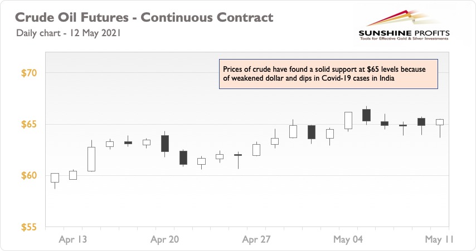Viewport: 476px width, 251px height.
Task: Select the May 11 date label
Action: (x=439, y=239)
